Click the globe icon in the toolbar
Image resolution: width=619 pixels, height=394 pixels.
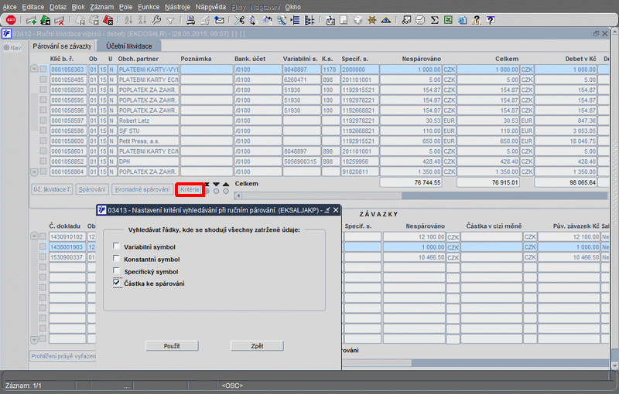(x=357, y=20)
